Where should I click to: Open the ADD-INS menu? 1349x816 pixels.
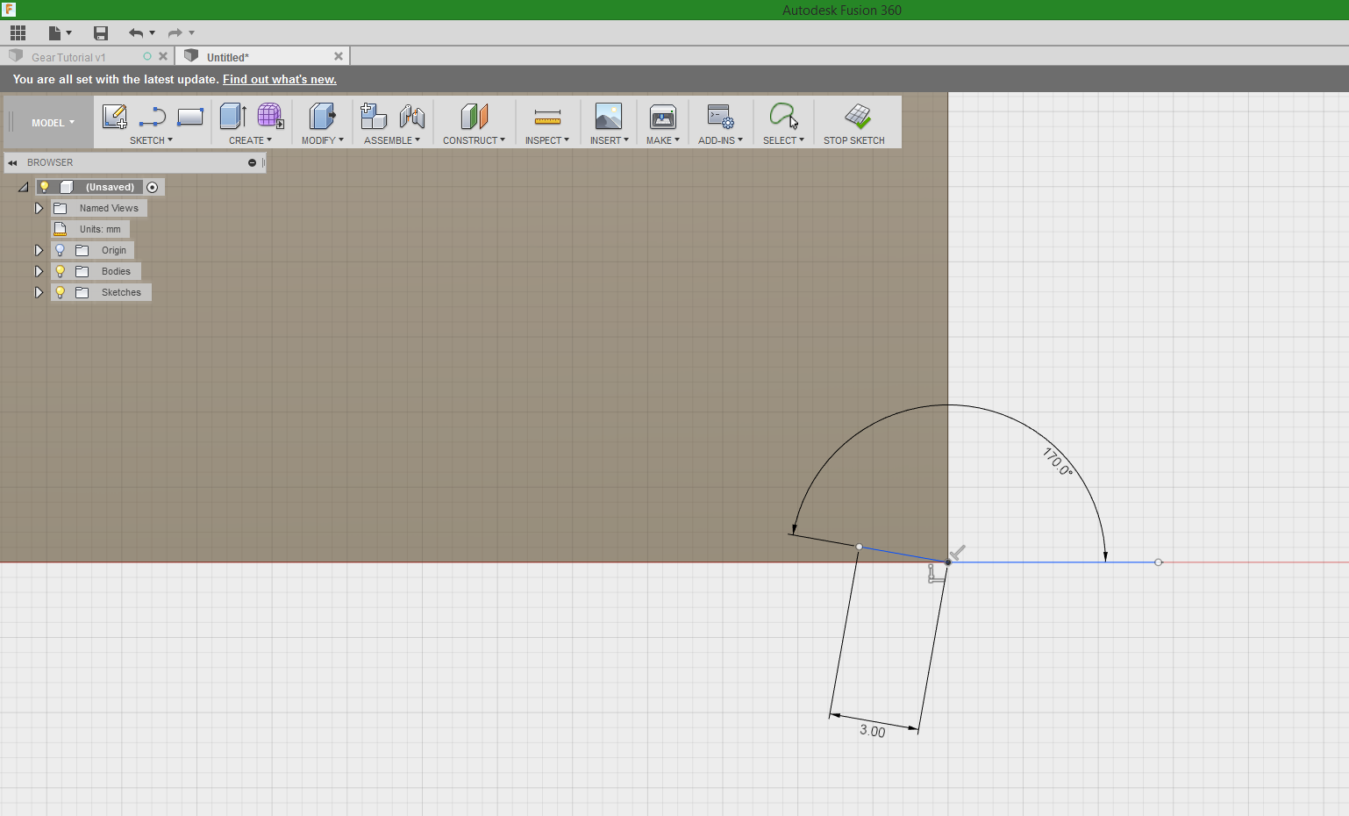pos(720,140)
